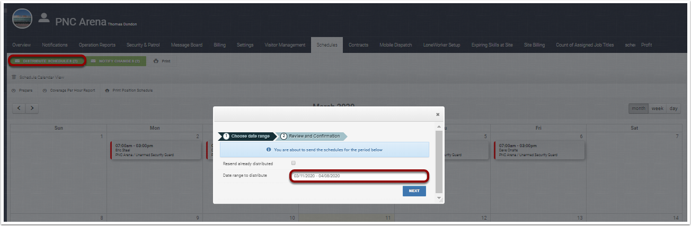
Task: Open the Settings tab
Action: 245,45
